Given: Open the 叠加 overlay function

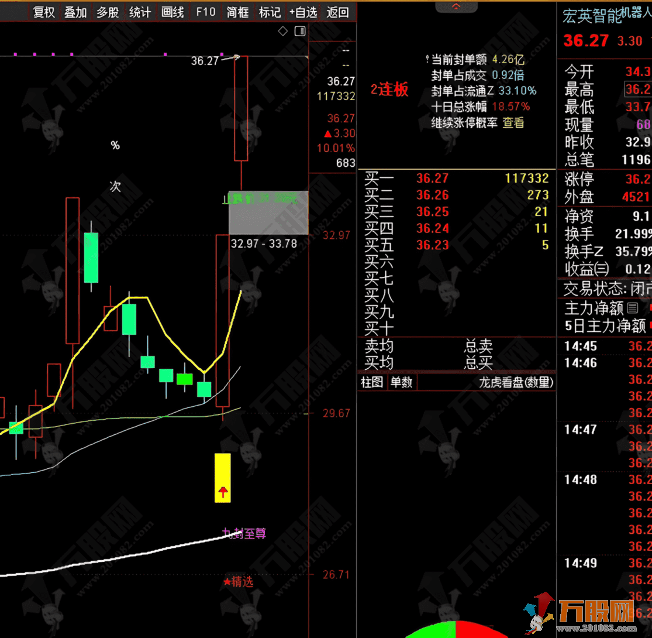Looking at the screenshot, I should coord(75,12).
